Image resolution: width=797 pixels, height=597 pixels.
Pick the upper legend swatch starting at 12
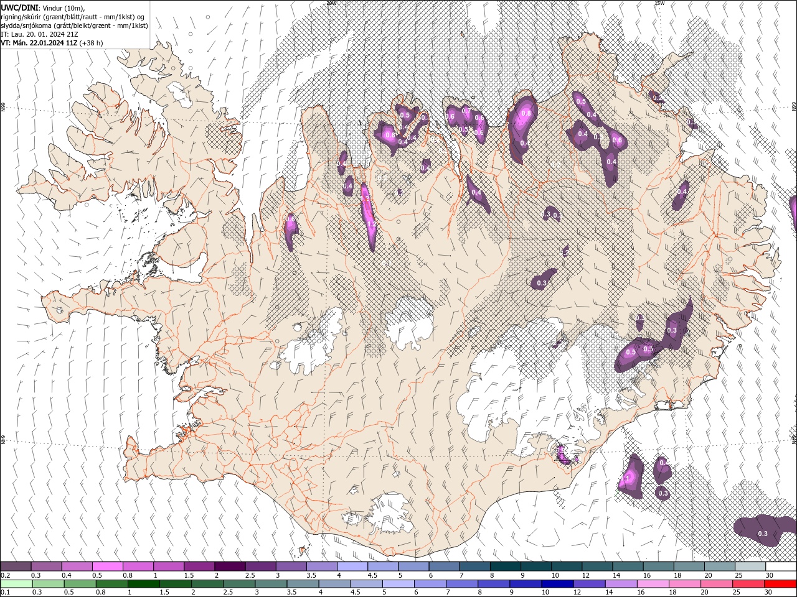(x=598, y=567)
